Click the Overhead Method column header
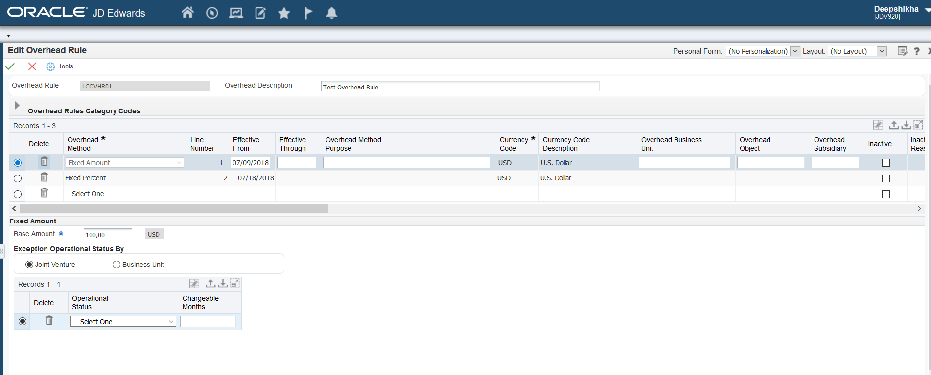 (x=83, y=144)
